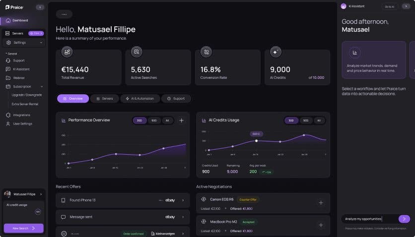Select 90D range on AI Credits Usage
This screenshot has width=415, height=237.
click(305, 120)
